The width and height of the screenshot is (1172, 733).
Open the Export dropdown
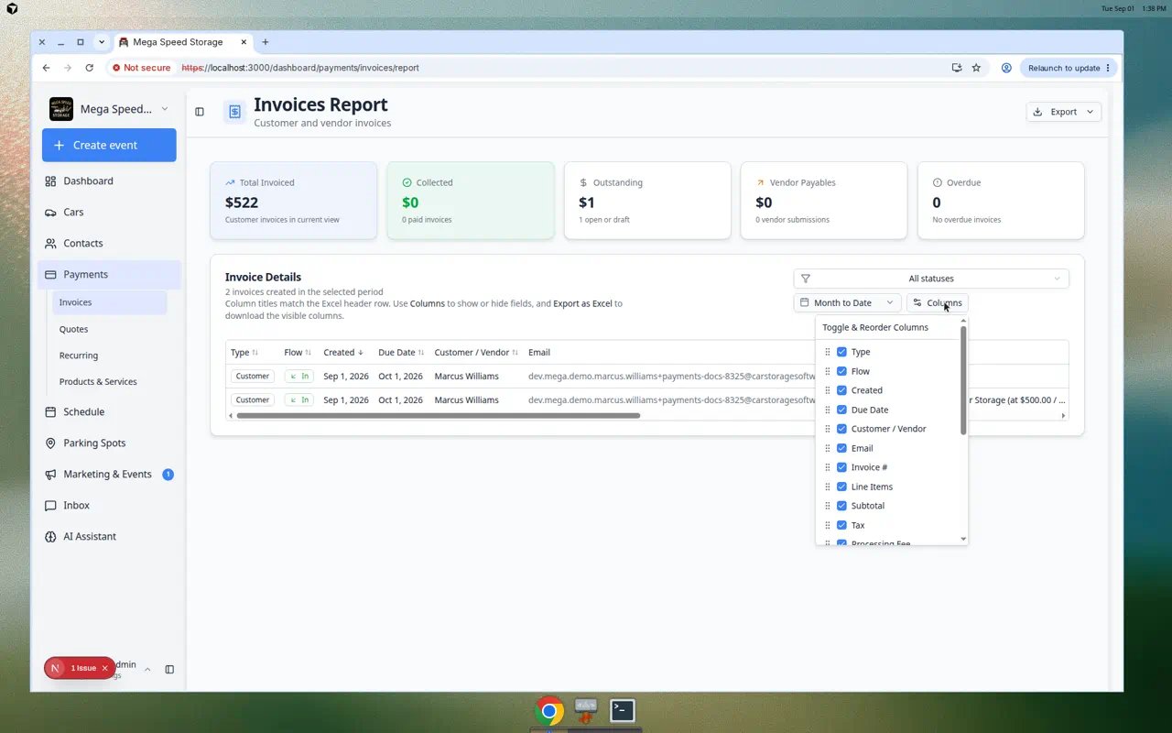click(x=1064, y=112)
